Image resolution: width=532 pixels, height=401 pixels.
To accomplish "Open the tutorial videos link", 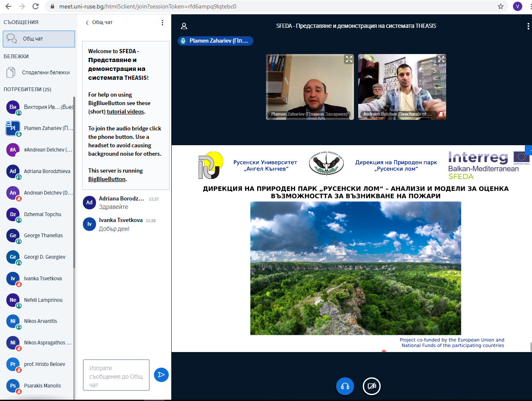I will [x=125, y=112].
